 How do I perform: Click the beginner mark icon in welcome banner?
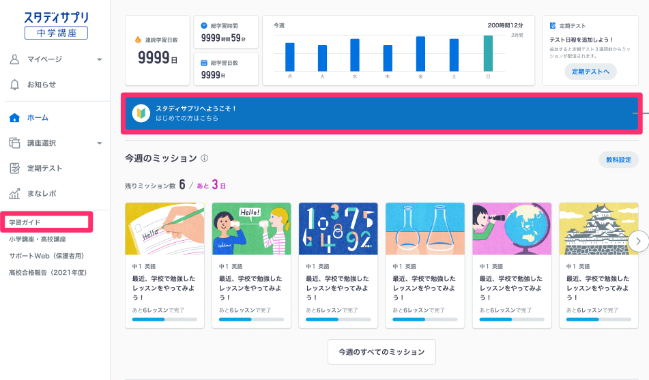[x=141, y=113]
